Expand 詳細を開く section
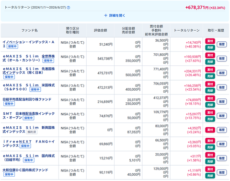This screenshot has height=181, width=230. point(115,15)
